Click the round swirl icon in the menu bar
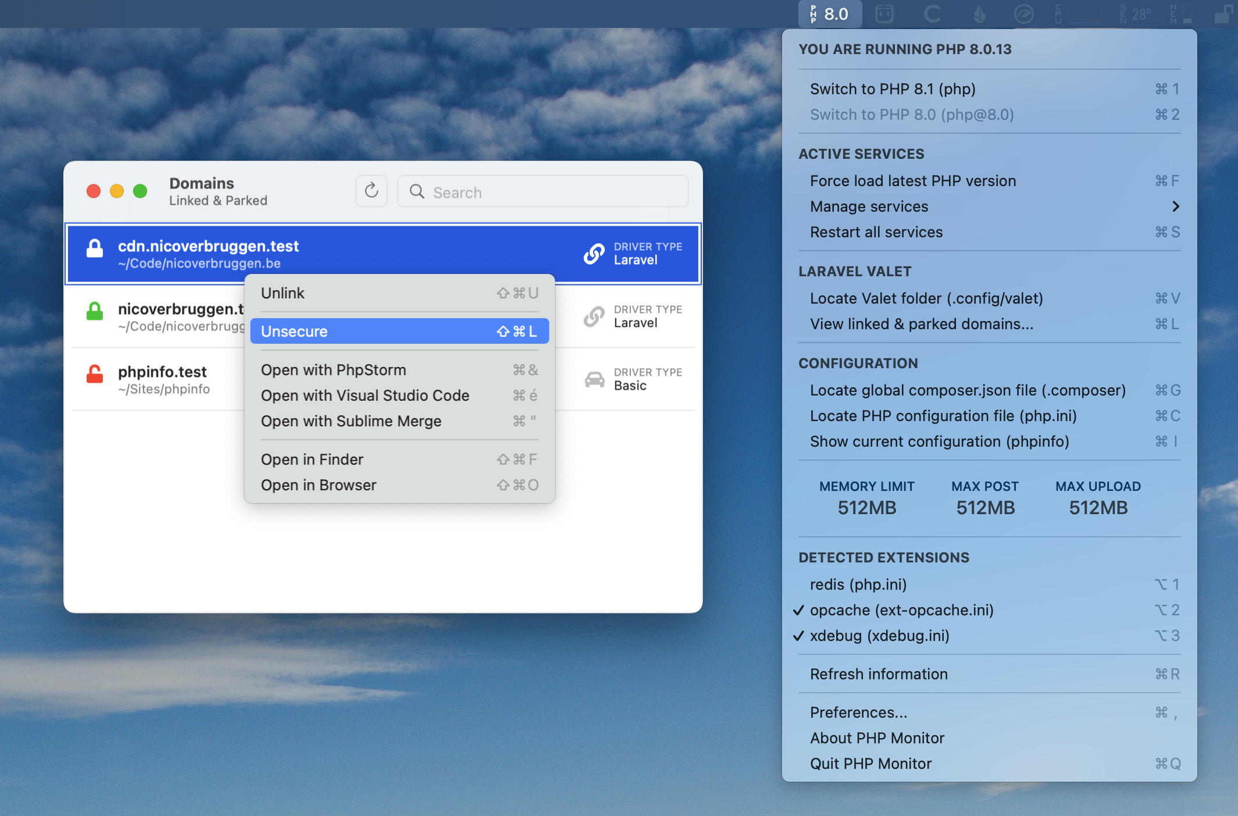 tap(1023, 14)
